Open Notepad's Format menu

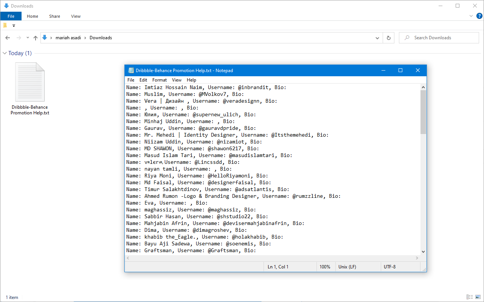point(159,80)
